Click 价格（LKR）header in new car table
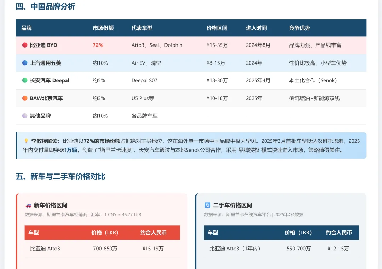The image size is (382, 269). [x=105, y=233]
